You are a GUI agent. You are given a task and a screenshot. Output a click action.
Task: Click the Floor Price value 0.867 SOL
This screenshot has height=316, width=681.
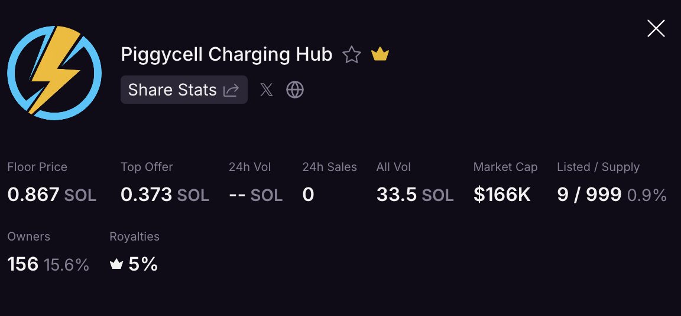coord(51,195)
